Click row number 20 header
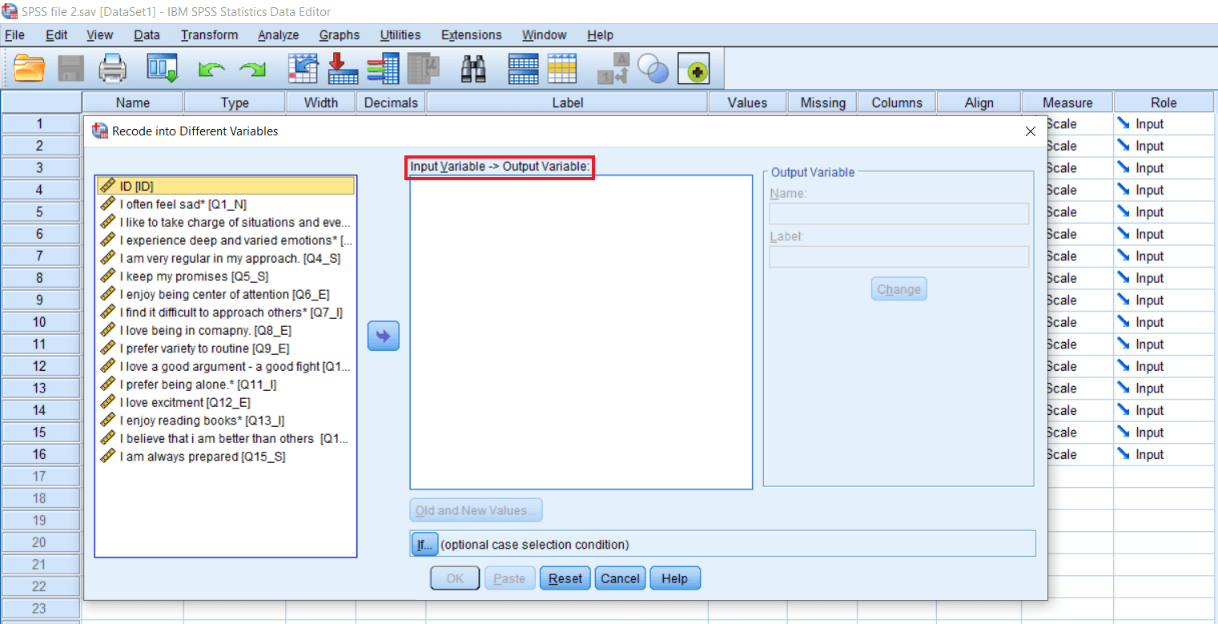 [x=40, y=542]
